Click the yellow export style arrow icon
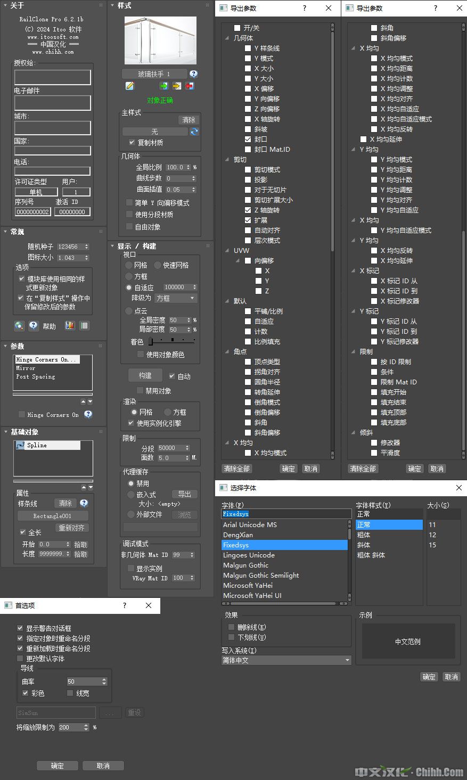This screenshot has height=780, width=467. [177, 85]
